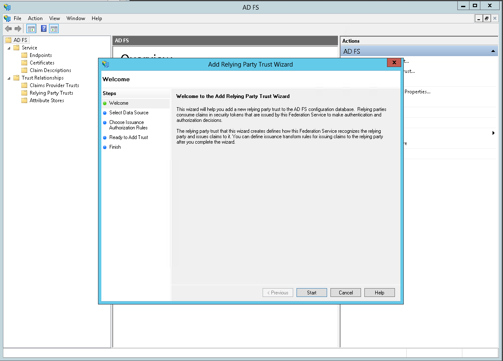Open the Action menu

tap(35, 18)
